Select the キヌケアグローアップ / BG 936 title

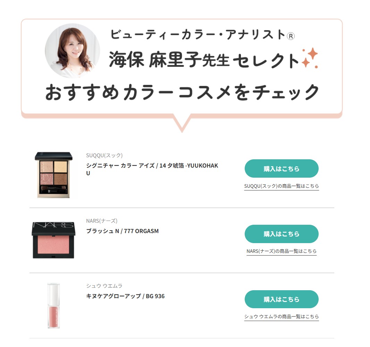(x=125, y=296)
